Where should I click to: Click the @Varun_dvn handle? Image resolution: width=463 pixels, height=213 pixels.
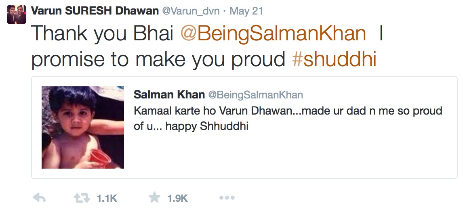[x=191, y=11]
